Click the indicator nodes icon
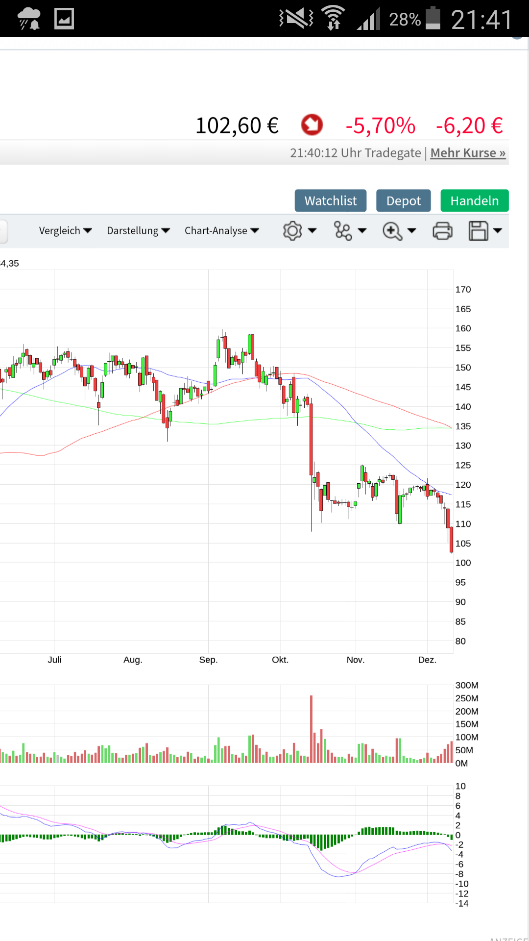 click(343, 231)
